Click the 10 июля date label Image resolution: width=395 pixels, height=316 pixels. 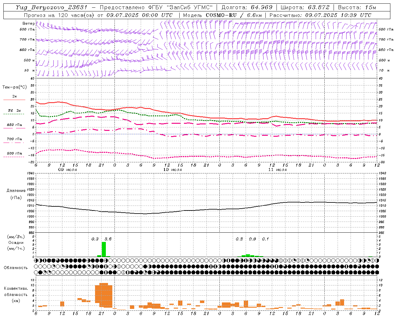[x=173, y=170]
